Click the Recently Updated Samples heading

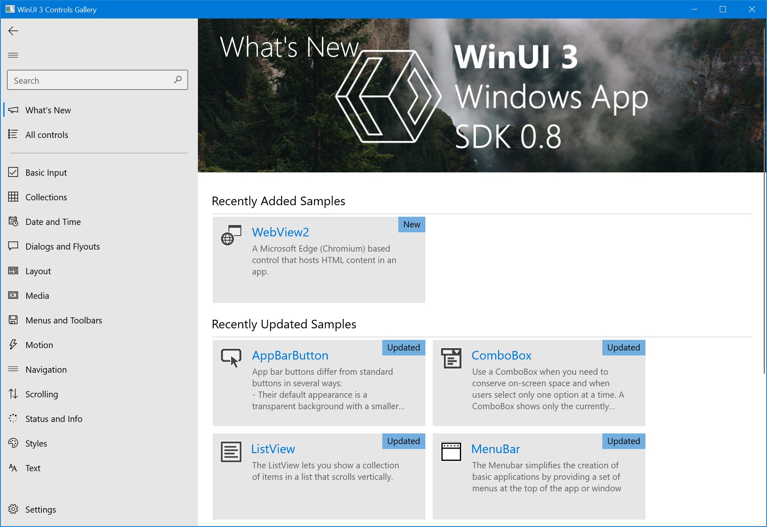[x=284, y=324]
